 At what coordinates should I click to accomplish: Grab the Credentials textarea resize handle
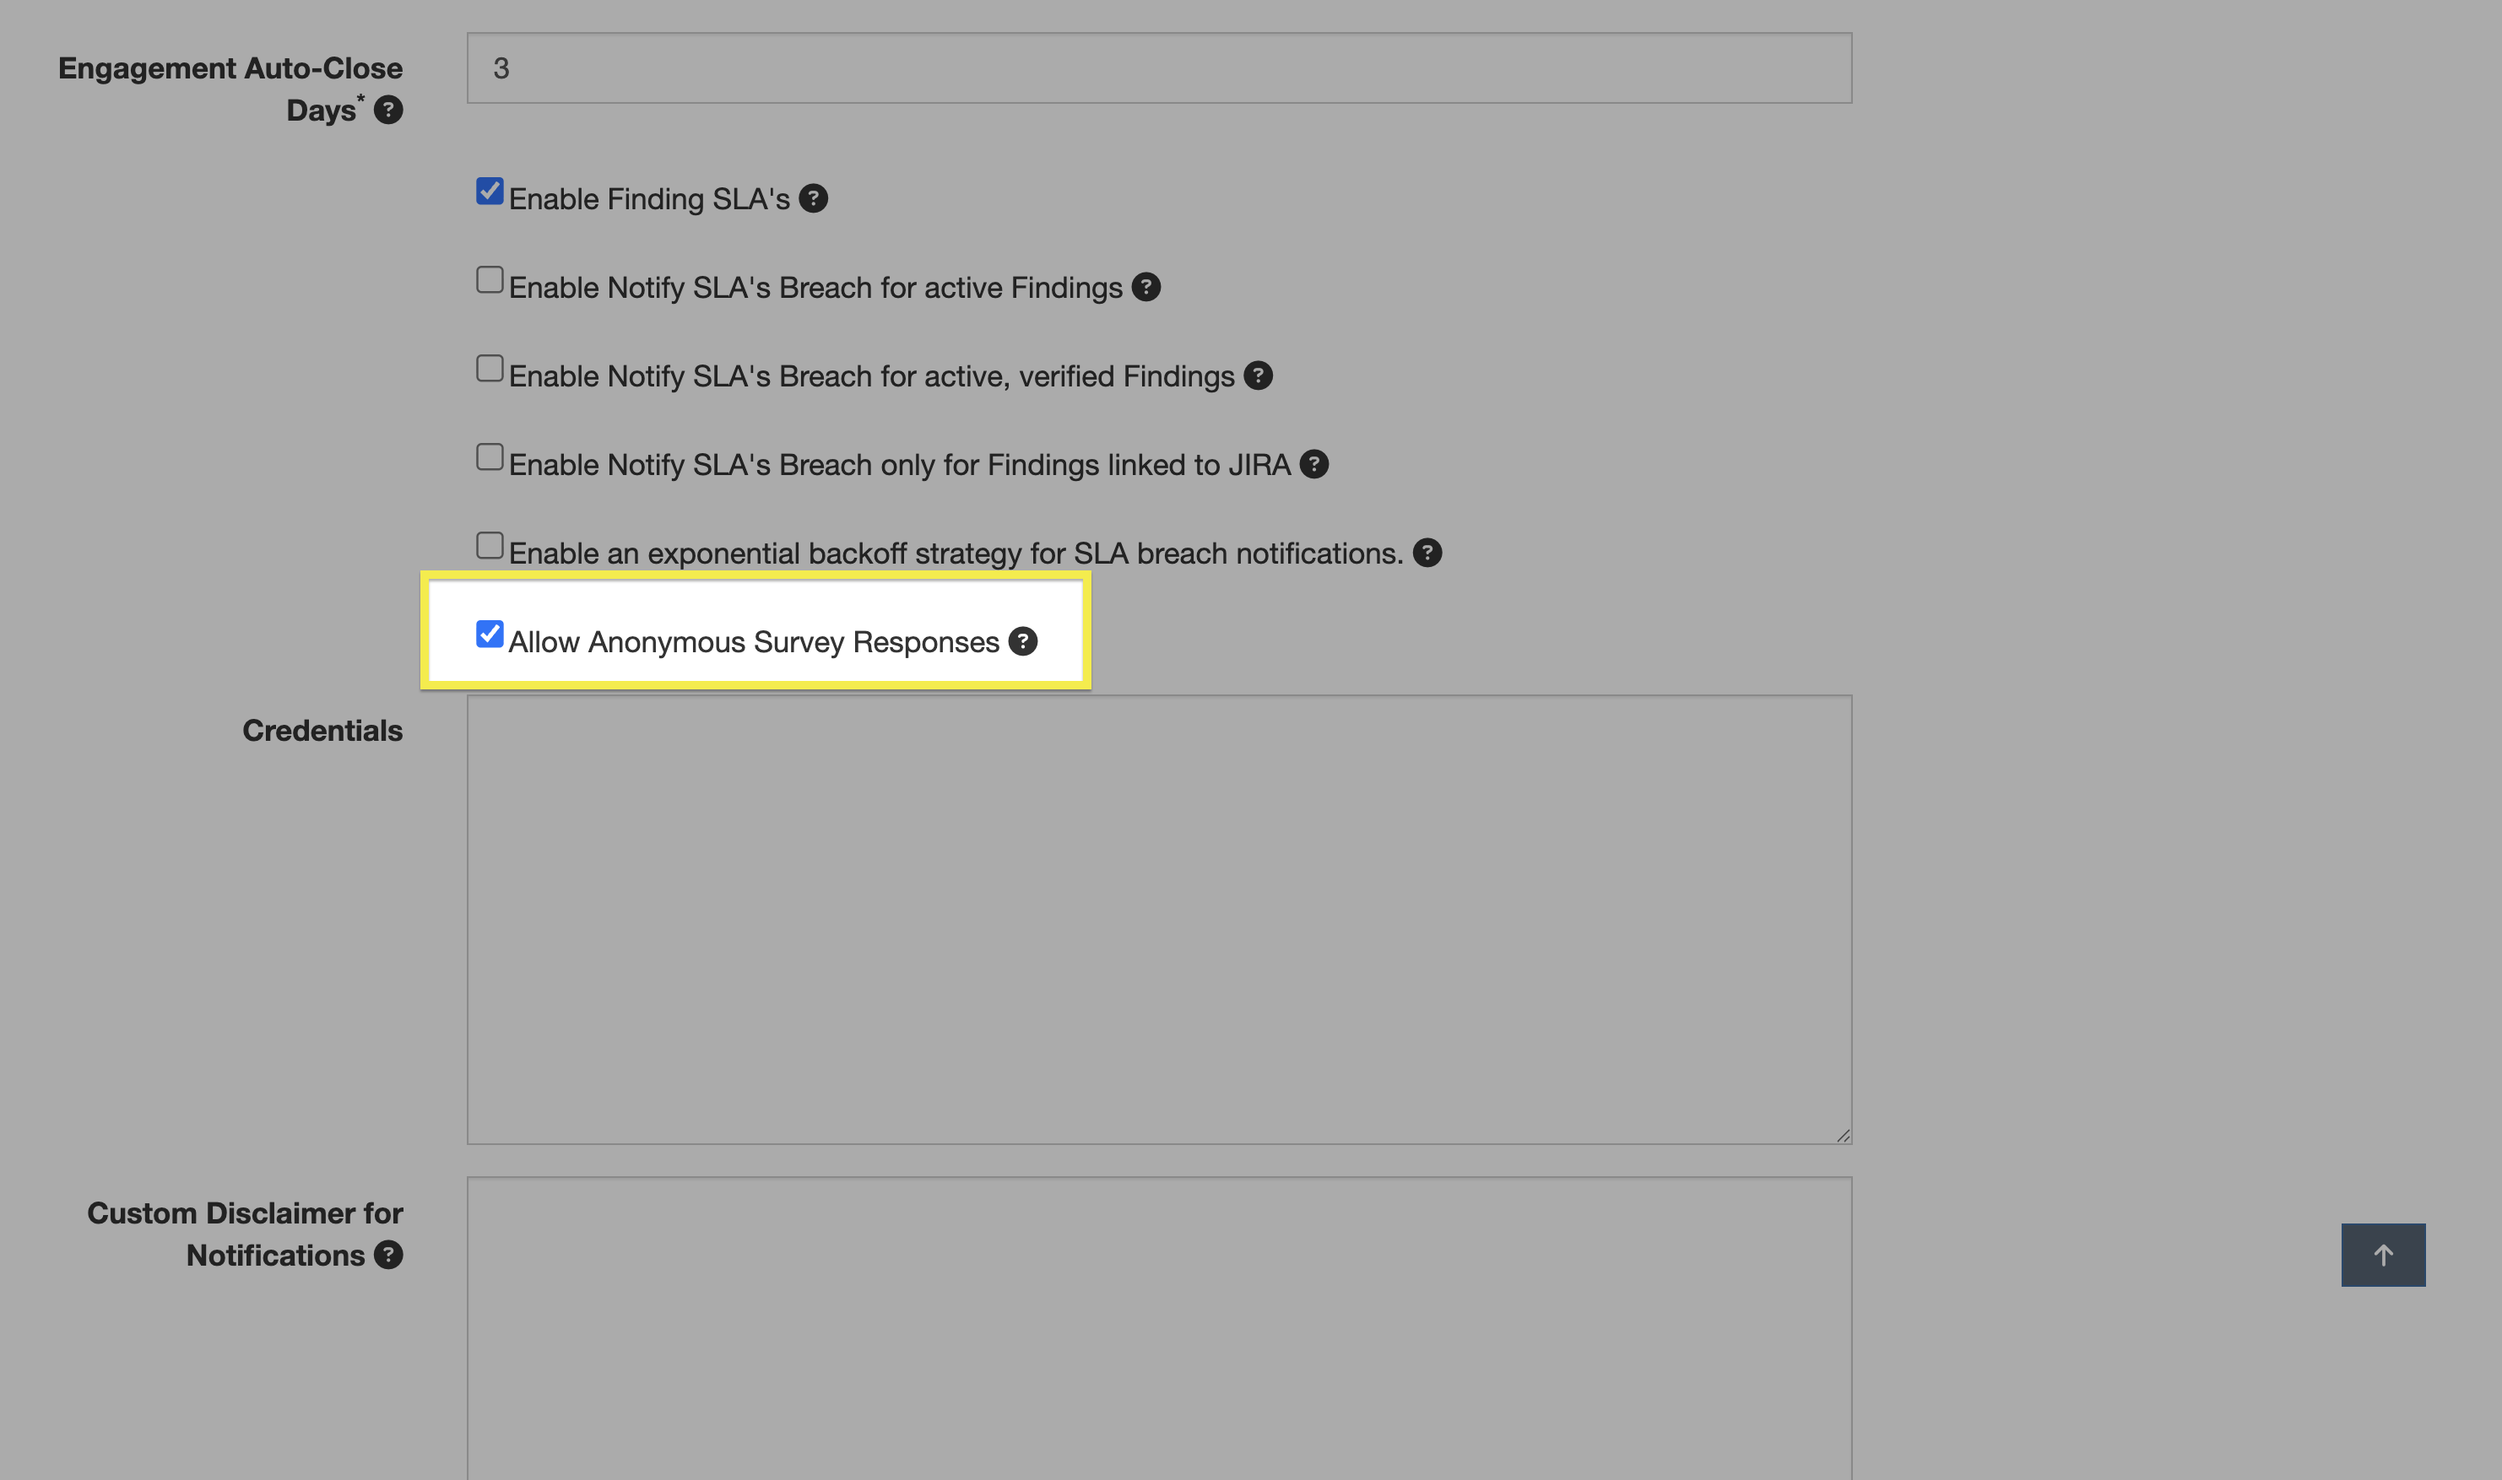point(1842,1135)
